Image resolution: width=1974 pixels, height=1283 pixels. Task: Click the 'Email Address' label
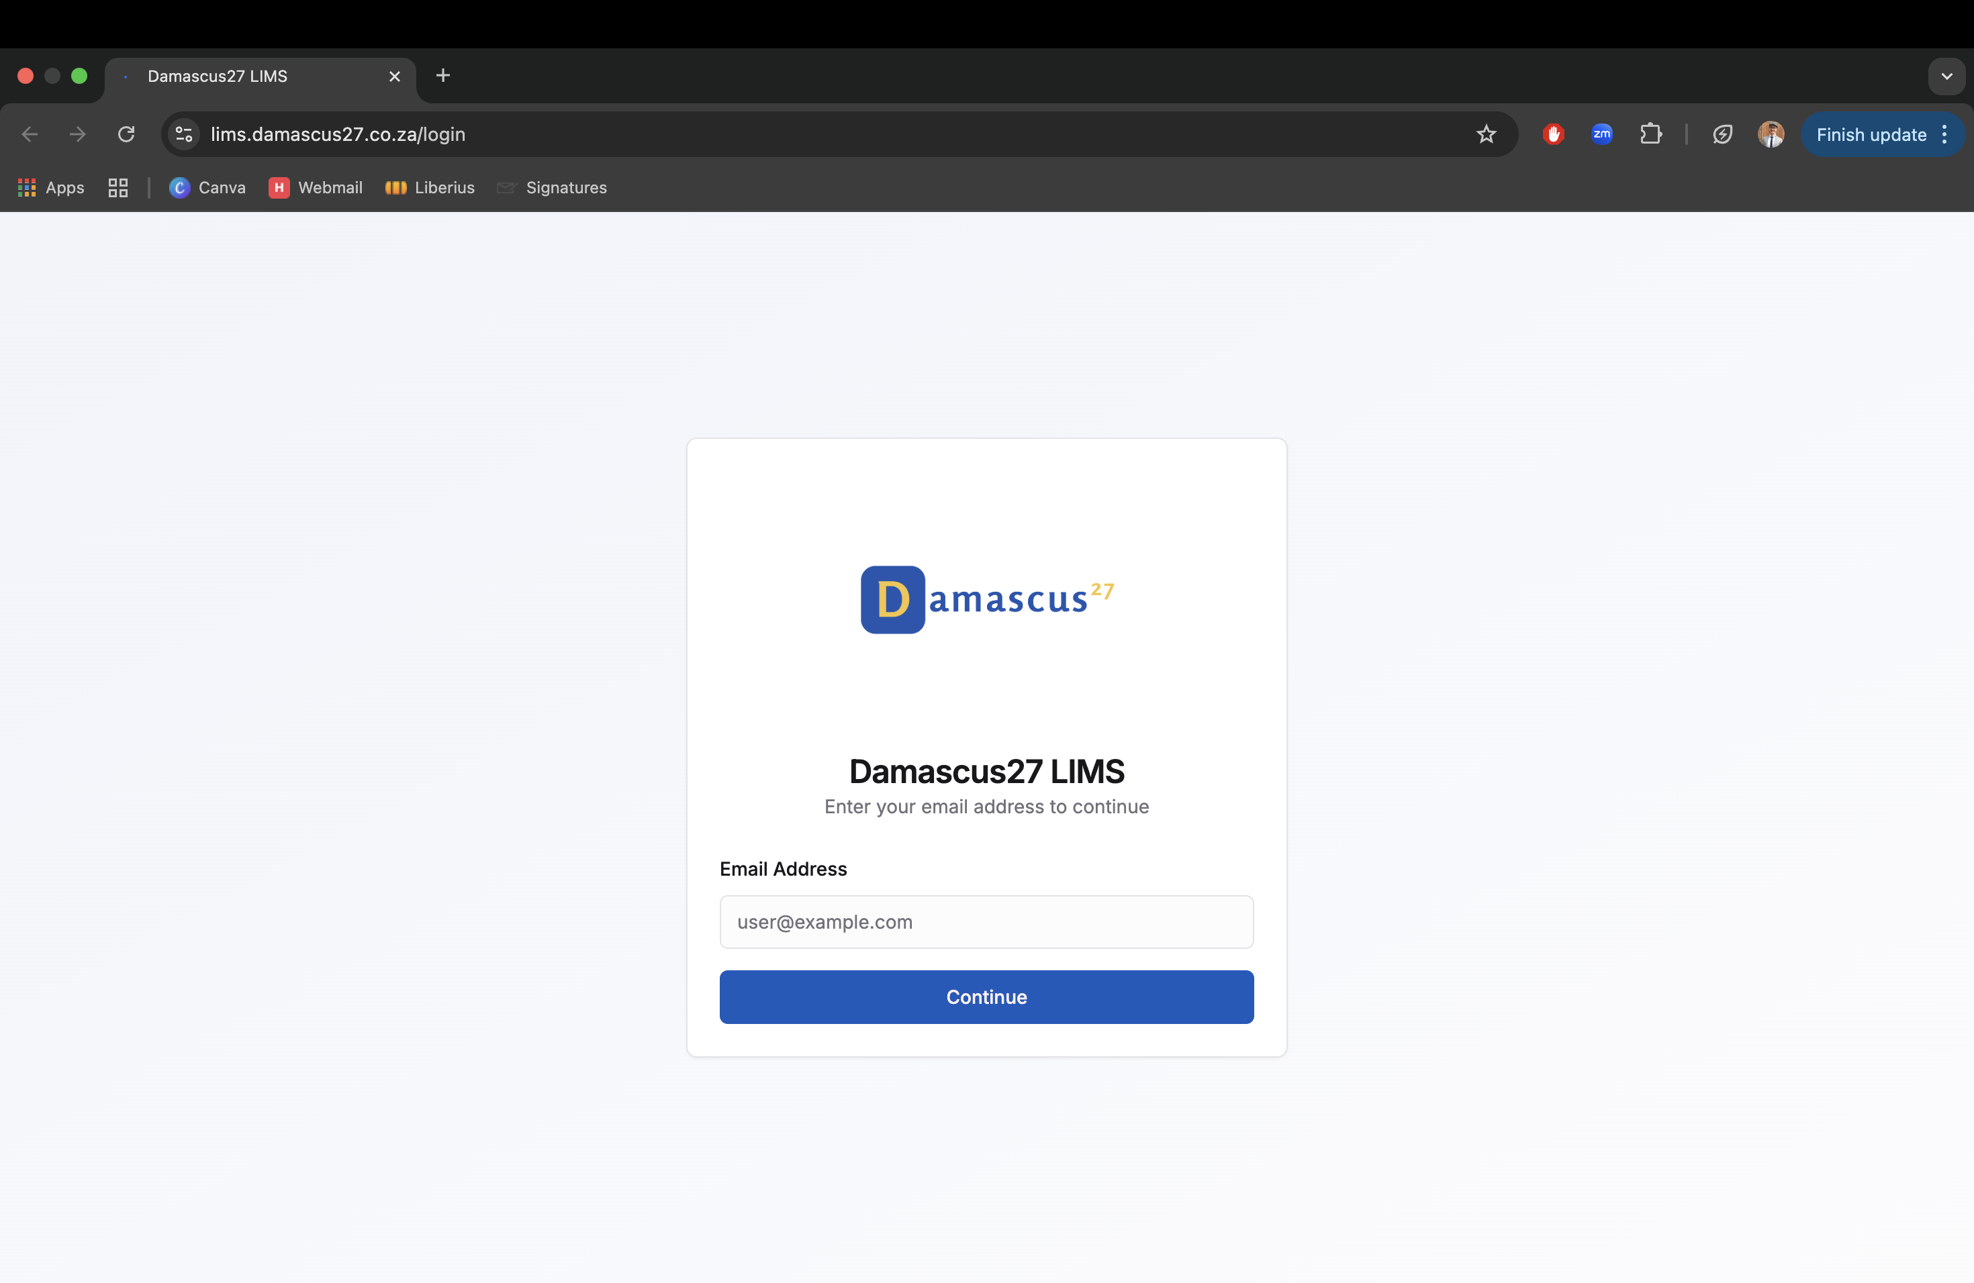tap(783, 868)
